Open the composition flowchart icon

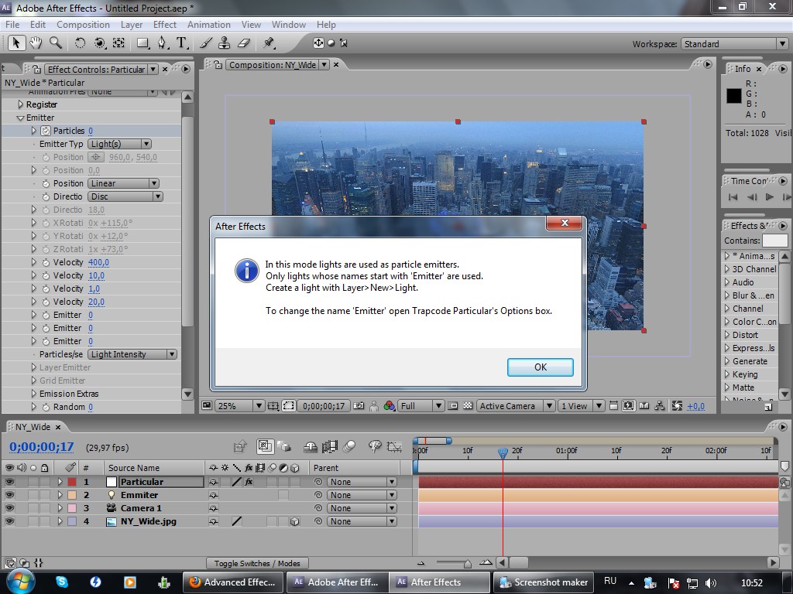coord(660,405)
